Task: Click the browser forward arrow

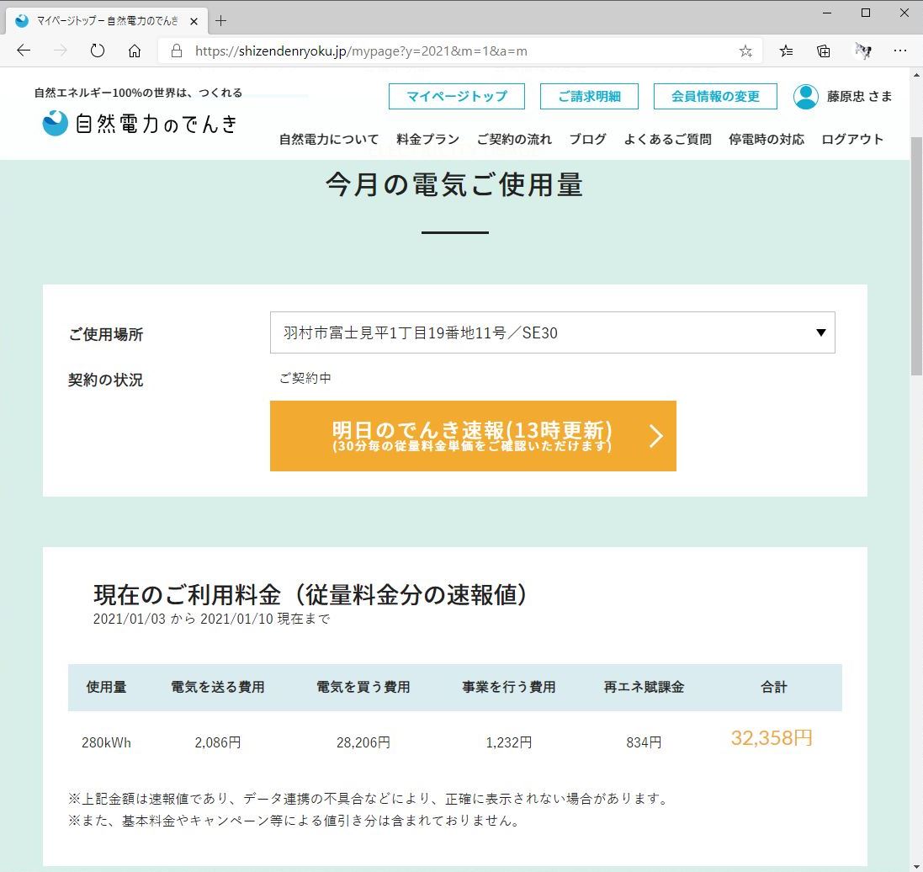Action: [60, 51]
